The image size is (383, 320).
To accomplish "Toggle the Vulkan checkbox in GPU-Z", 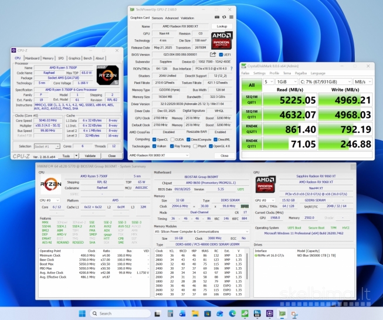I will (154, 146).
